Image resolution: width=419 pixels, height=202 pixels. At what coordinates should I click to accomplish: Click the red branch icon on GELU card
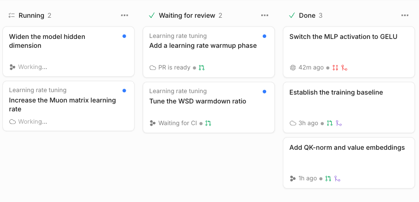(345, 67)
